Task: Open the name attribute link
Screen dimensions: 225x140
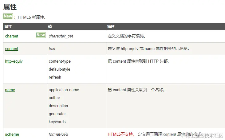Action: (10, 90)
